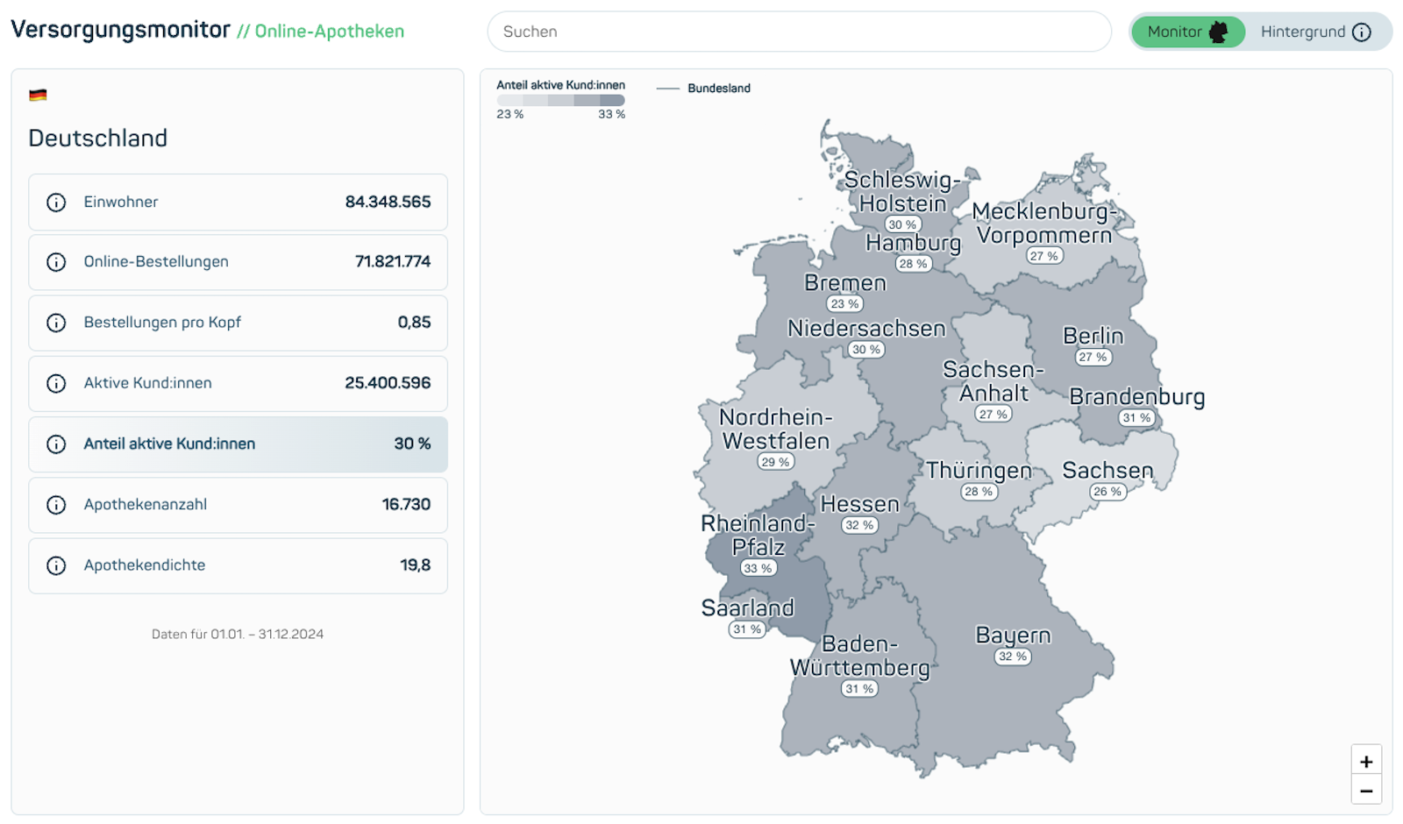
Task: Open info icon for Bestellungen pro Kopf
Action: coord(56,323)
